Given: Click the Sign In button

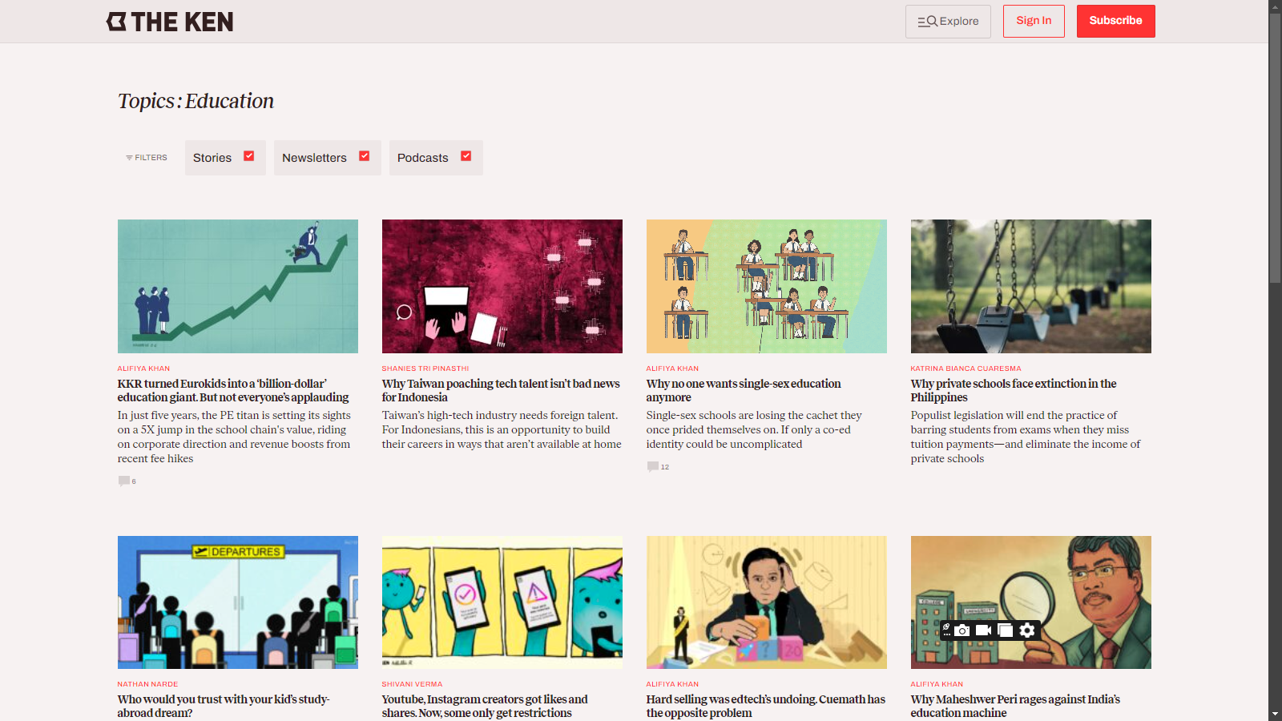Looking at the screenshot, I should point(1033,21).
